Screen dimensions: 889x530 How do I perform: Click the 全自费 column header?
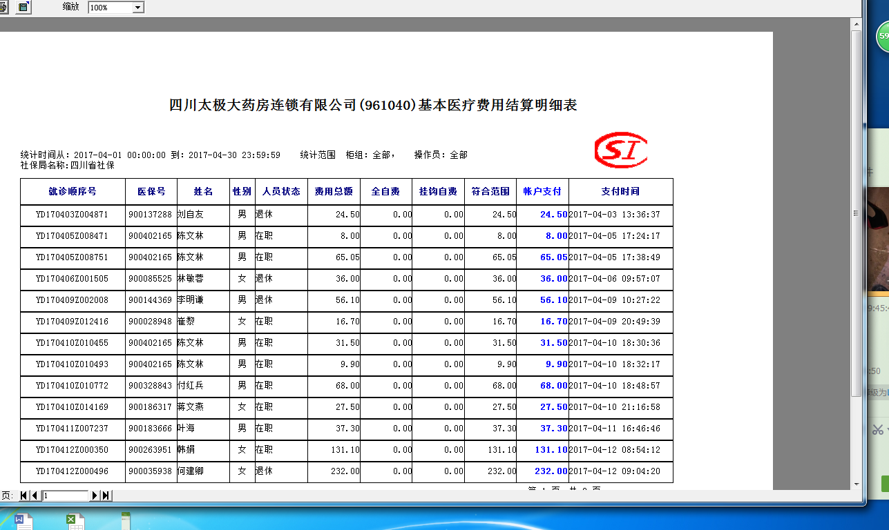coord(385,191)
